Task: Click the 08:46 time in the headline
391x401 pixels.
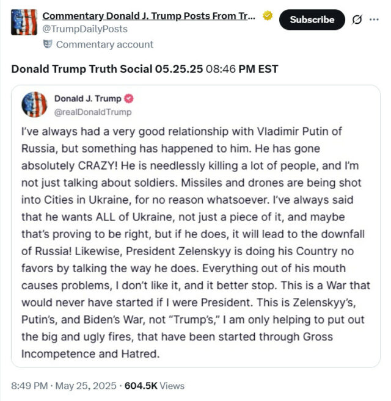Action: [x=221, y=69]
